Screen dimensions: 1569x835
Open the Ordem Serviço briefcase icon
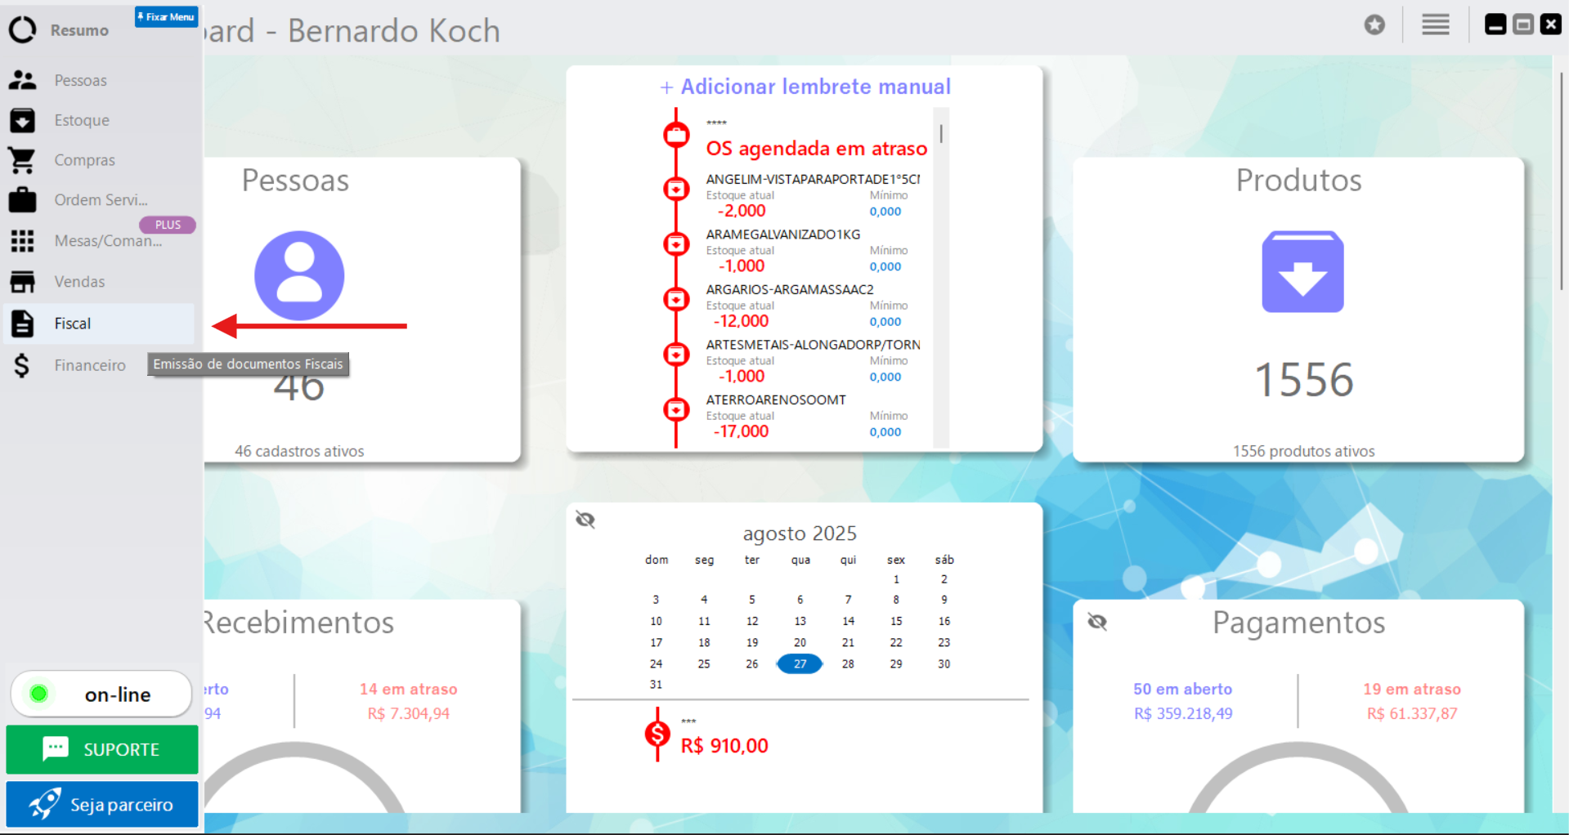[x=23, y=200]
